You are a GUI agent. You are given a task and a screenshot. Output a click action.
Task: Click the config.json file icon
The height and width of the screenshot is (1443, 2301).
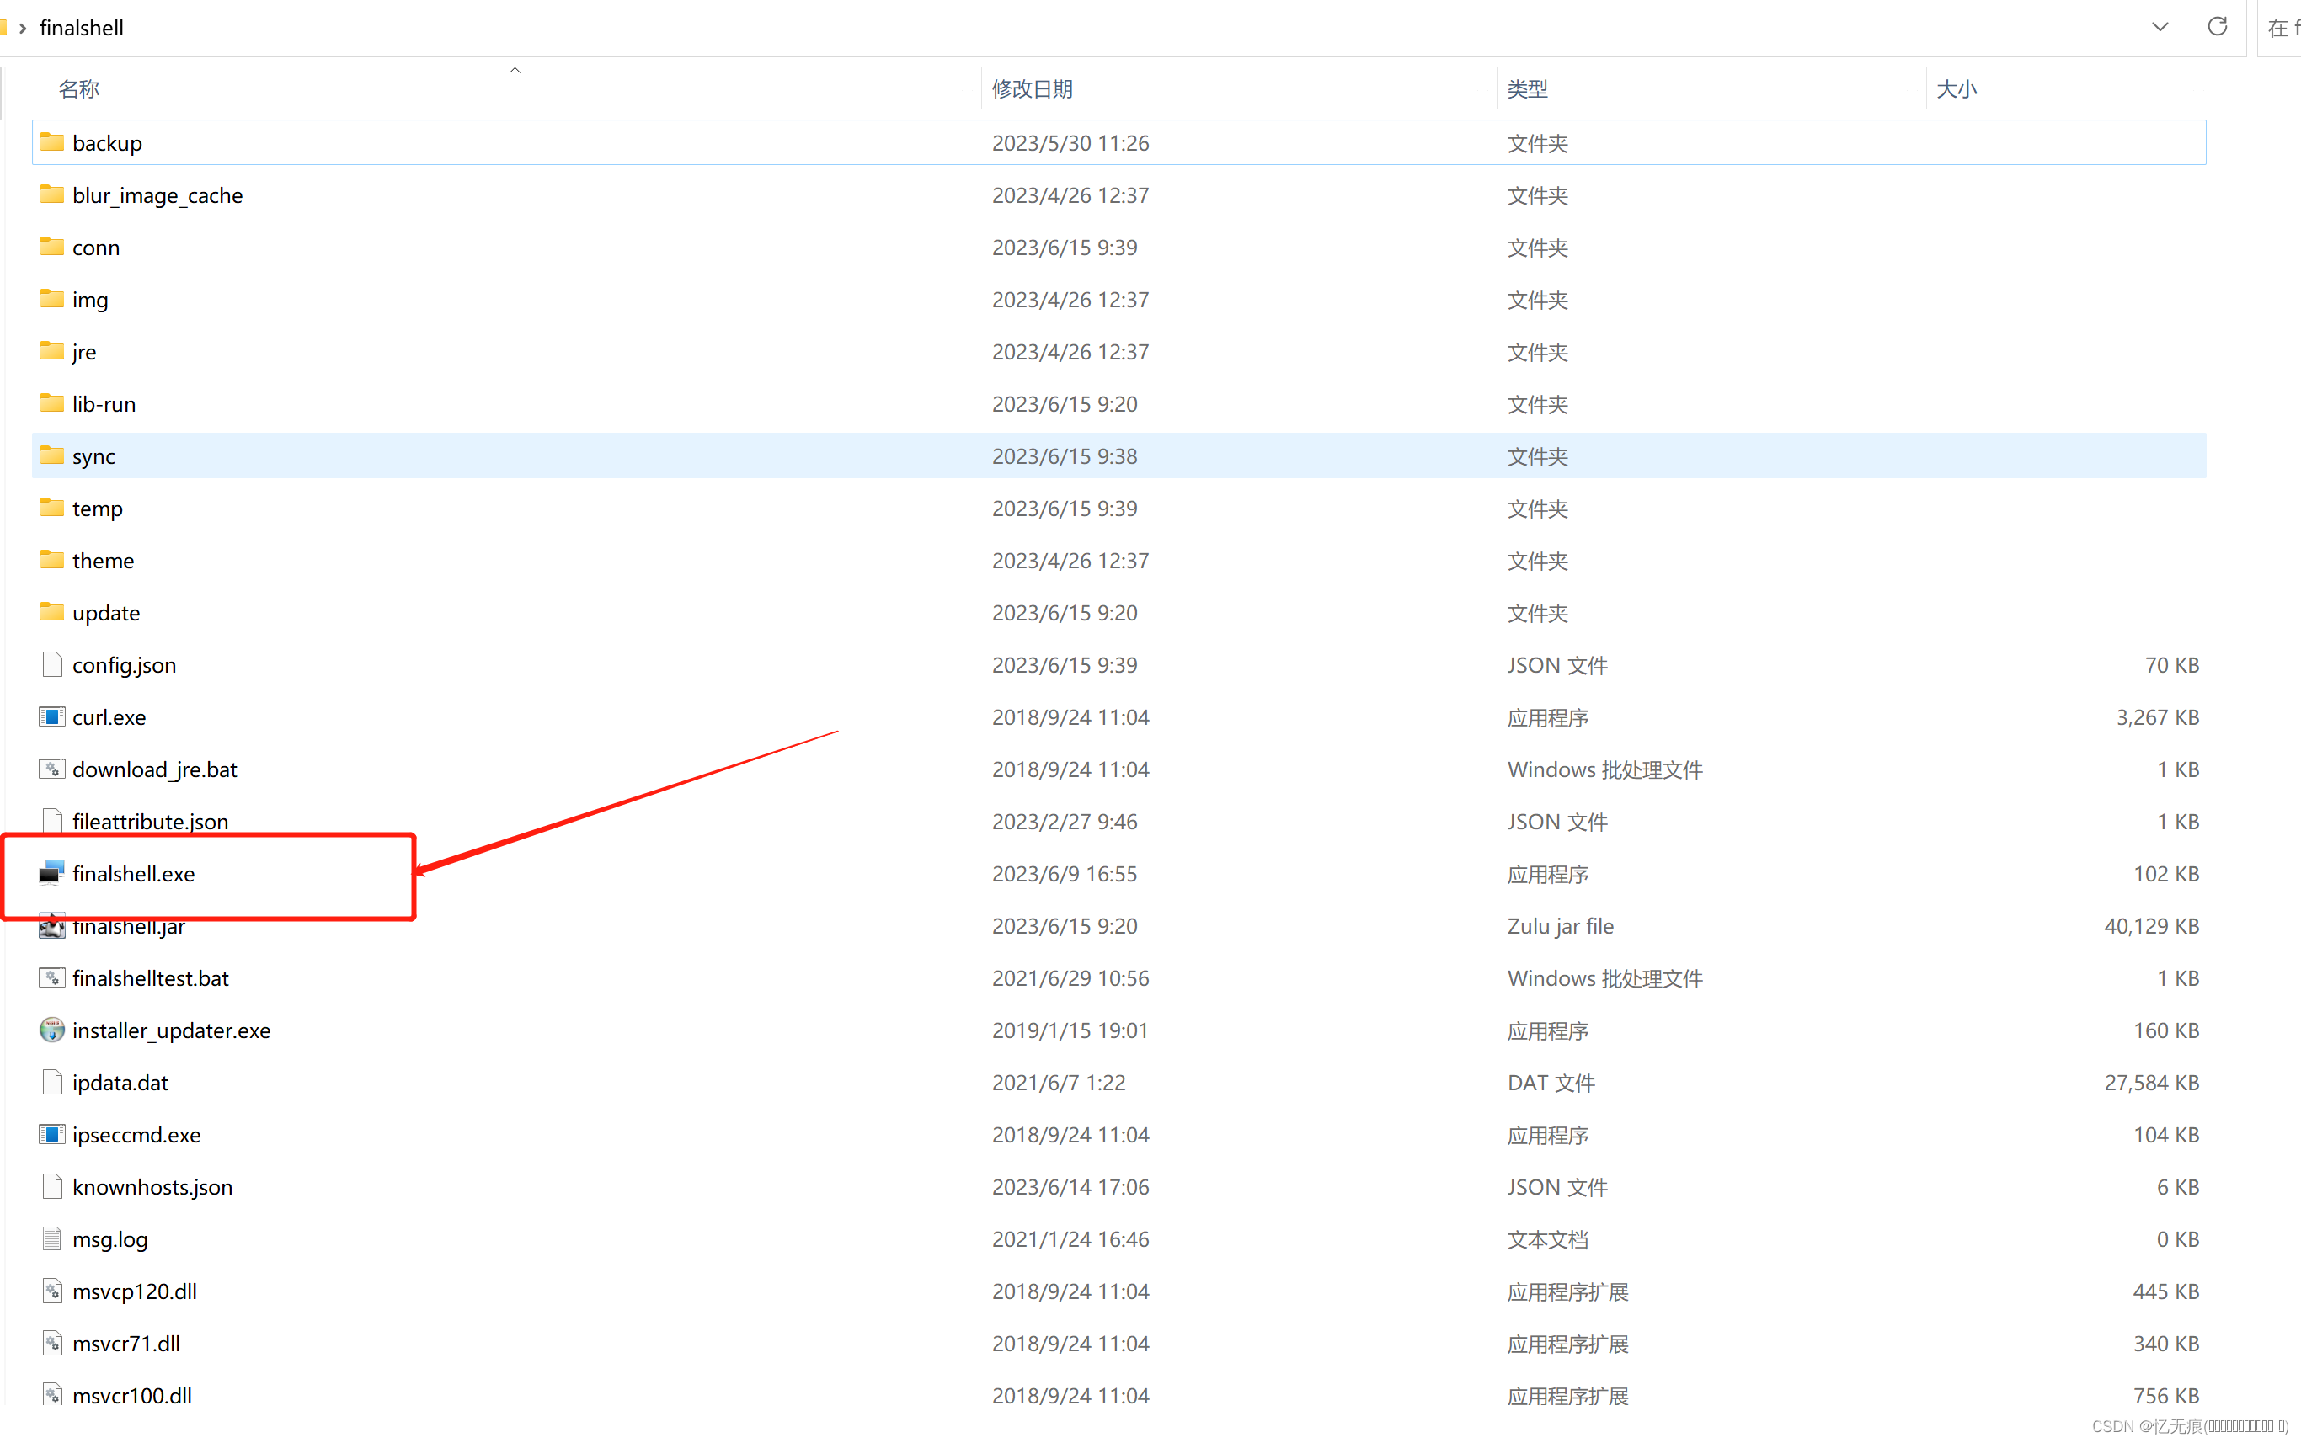pos(51,664)
